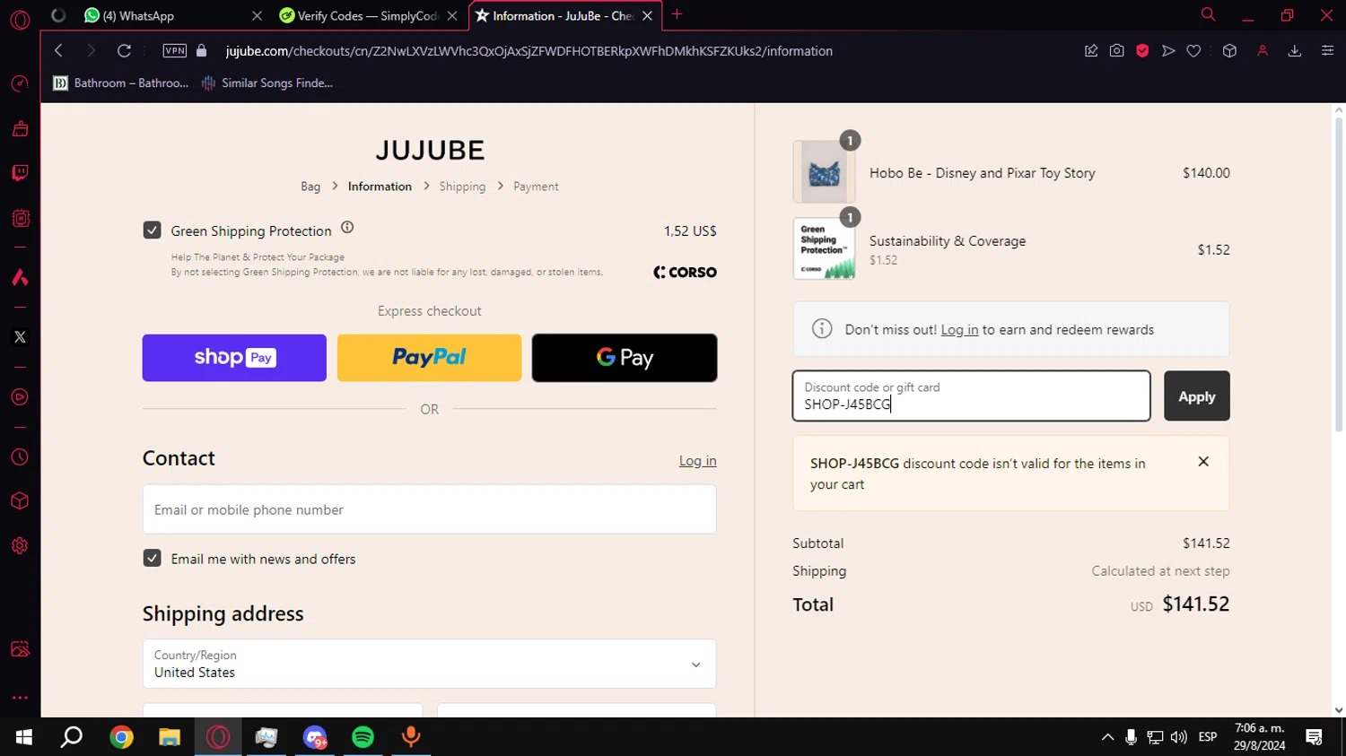The height and width of the screenshot is (756, 1346).
Task: Show hidden system tray icons
Action: (x=1107, y=737)
